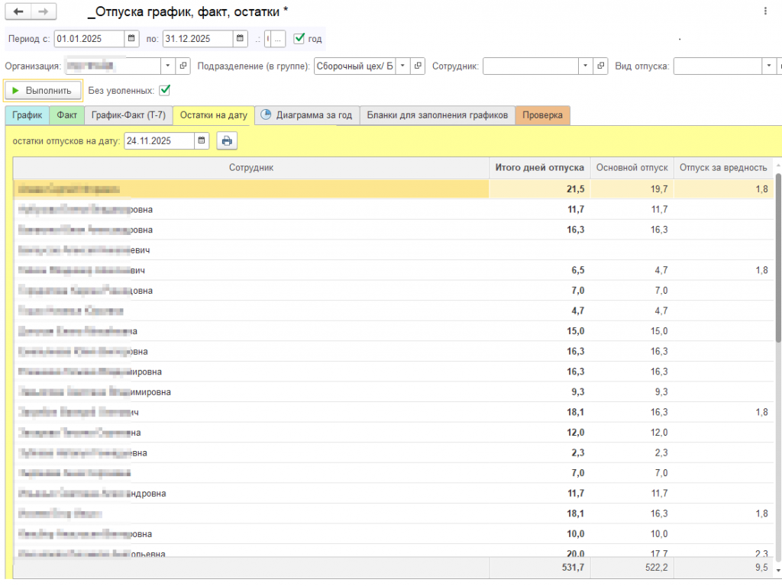Viewport: 782px width, 586px height.
Task: Toggle the 'Без уволенных' checkbox
Action: (164, 90)
